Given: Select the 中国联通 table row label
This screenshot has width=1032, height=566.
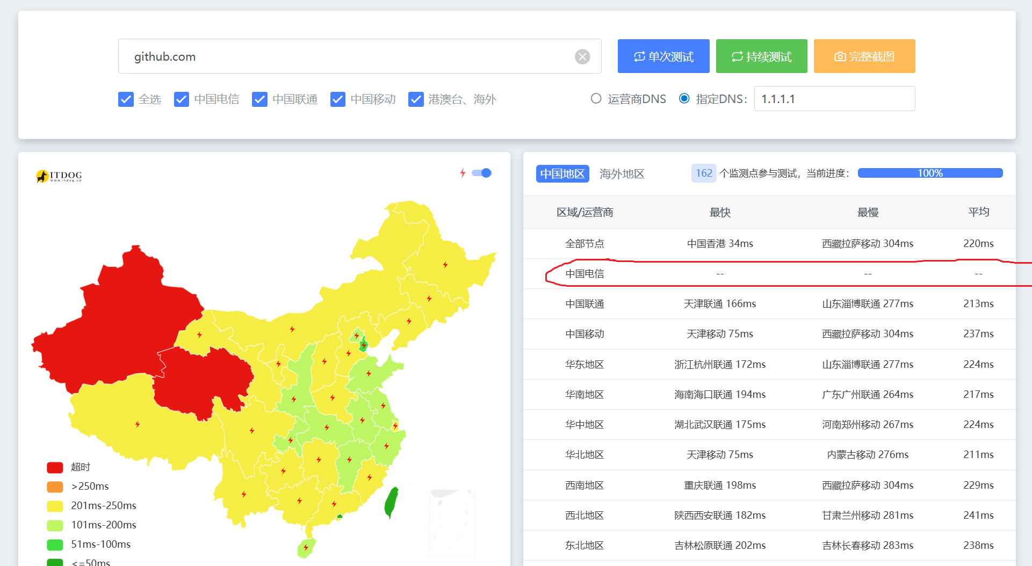Looking at the screenshot, I should pos(584,304).
